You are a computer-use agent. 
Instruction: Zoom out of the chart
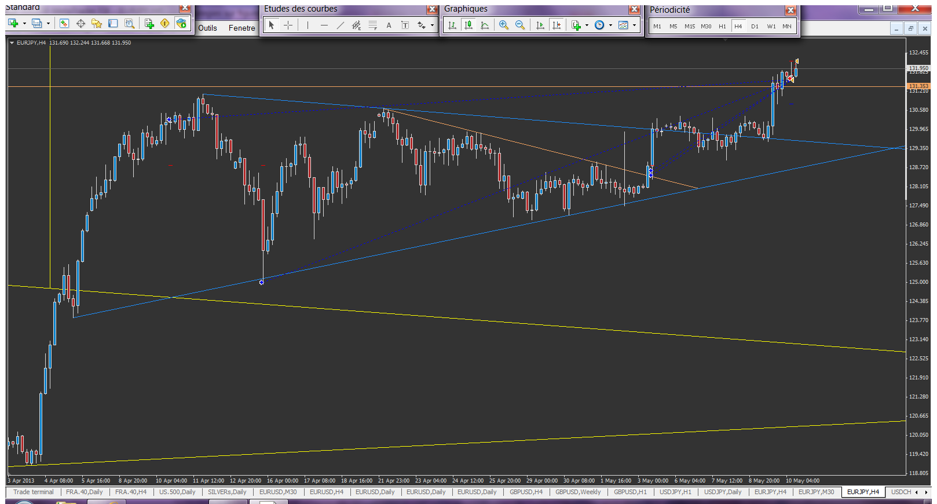click(520, 25)
